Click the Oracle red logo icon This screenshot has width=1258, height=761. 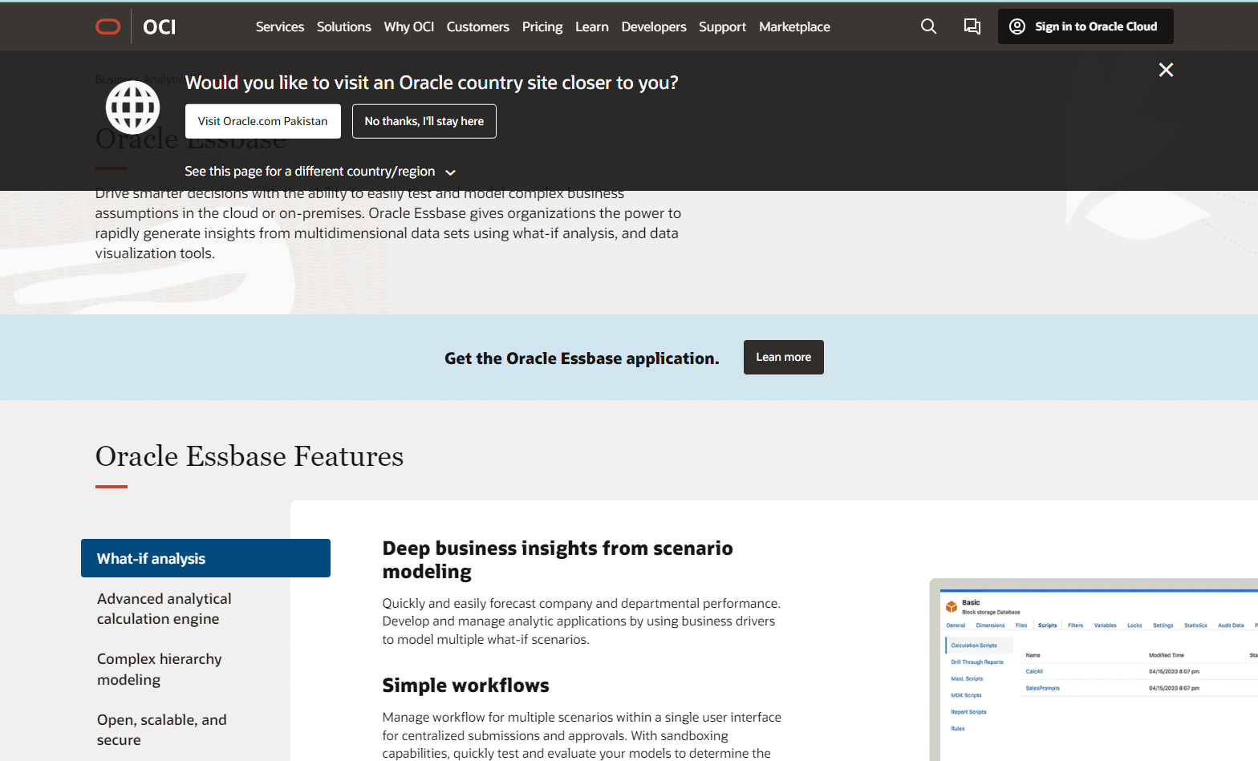(108, 26)
